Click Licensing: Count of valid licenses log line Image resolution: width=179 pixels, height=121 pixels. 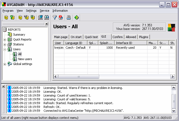(x=67, y=99)
